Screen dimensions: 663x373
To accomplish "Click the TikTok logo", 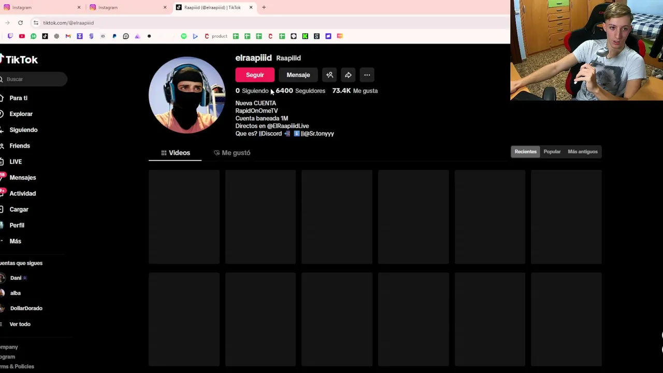I will tap(19, 60).
